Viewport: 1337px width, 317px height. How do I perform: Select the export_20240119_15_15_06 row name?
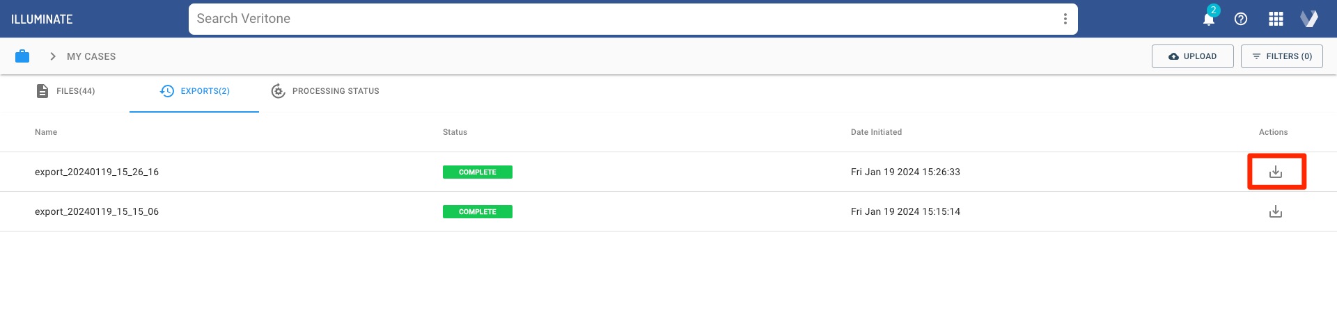(x=97, y=211)
